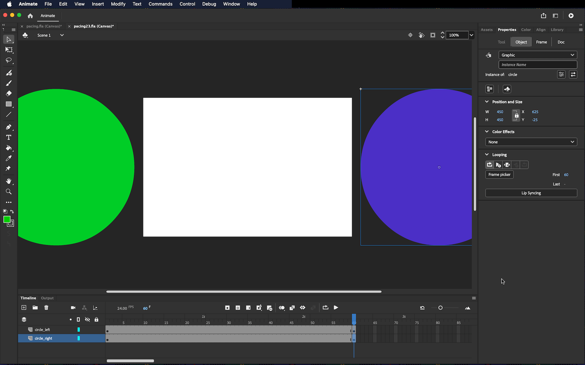Choose the Eyedropper tool
This screenshot has width=585, height=365.
[x=9, y=159]
